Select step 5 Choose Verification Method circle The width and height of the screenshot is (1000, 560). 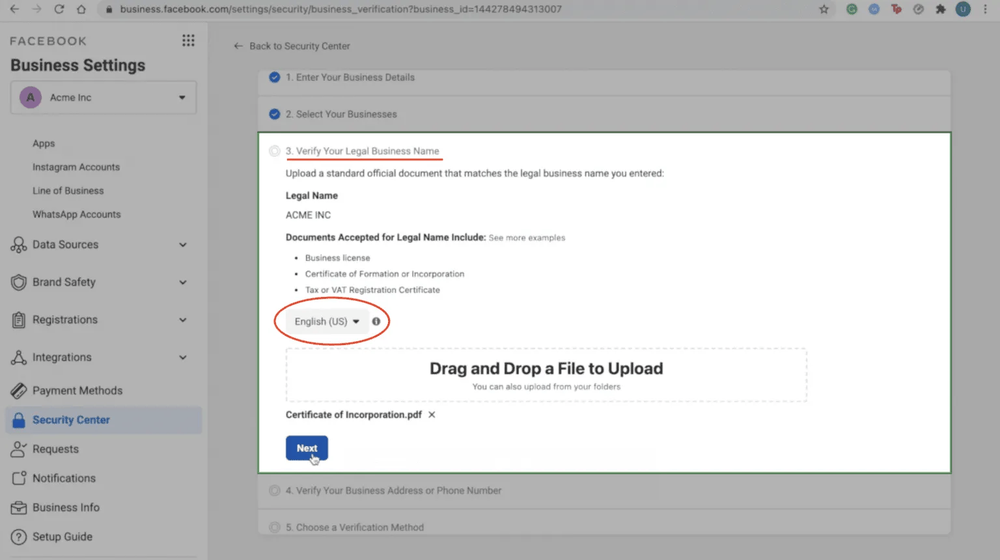point(275,527)
